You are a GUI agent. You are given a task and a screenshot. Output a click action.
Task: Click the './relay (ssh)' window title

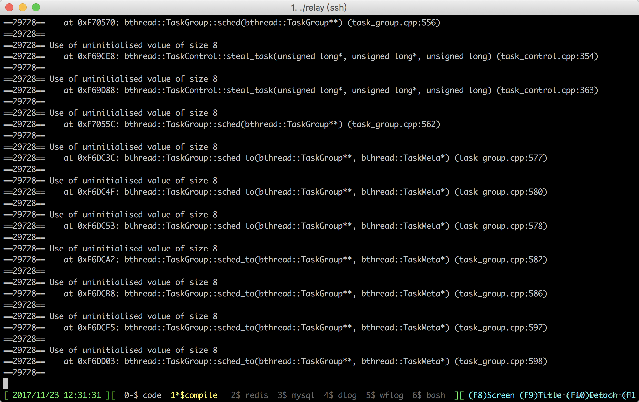click(x=319, y=7)
